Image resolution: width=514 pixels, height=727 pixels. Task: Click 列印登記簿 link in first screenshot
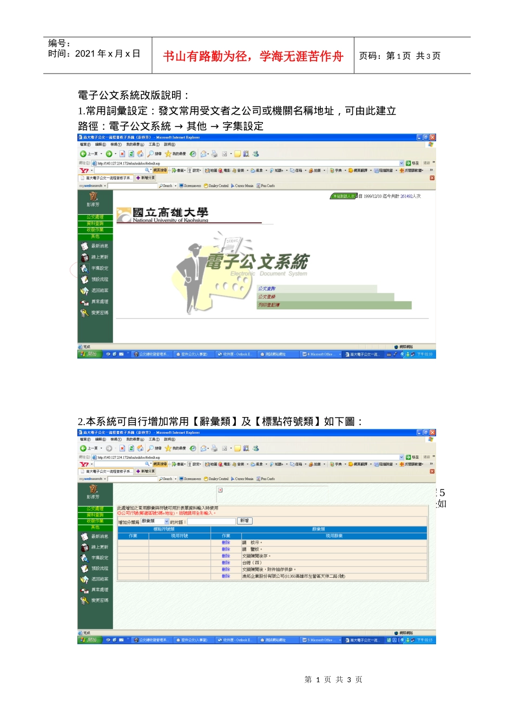269,305
